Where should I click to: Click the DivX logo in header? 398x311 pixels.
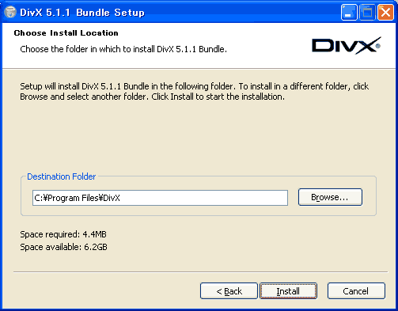(x=347, y=45)
